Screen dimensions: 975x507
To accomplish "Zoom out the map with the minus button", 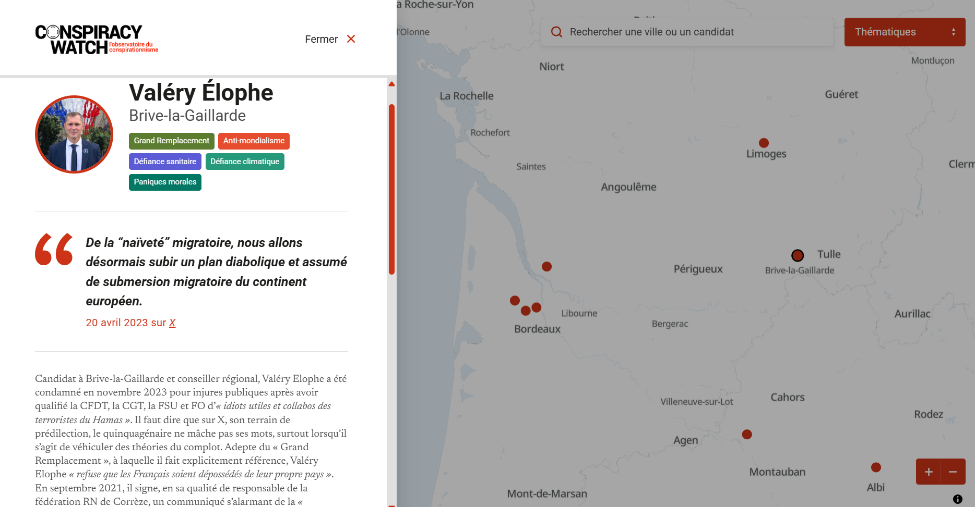I will point(953,472).
